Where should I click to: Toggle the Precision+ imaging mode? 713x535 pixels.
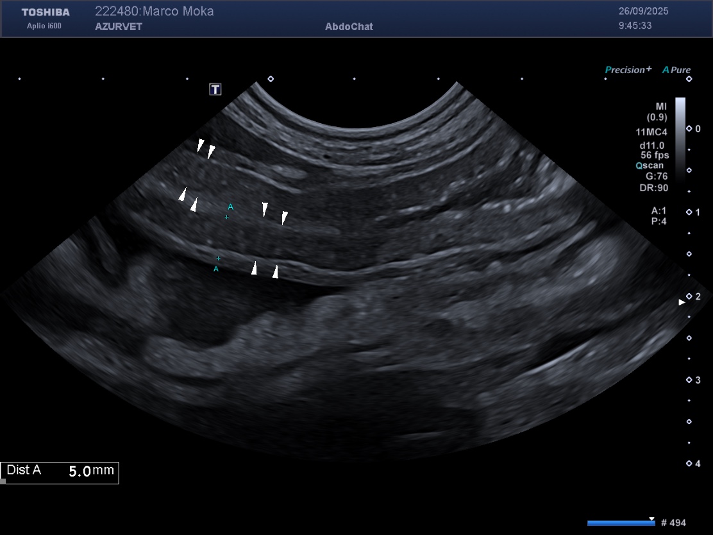point(628,69)
